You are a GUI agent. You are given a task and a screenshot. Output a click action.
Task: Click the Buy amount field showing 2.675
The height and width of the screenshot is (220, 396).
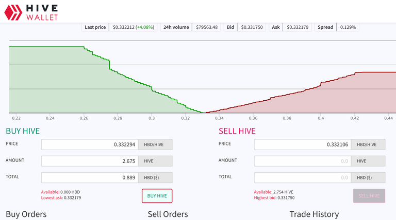pyautogui.click(x=90, y=161)
